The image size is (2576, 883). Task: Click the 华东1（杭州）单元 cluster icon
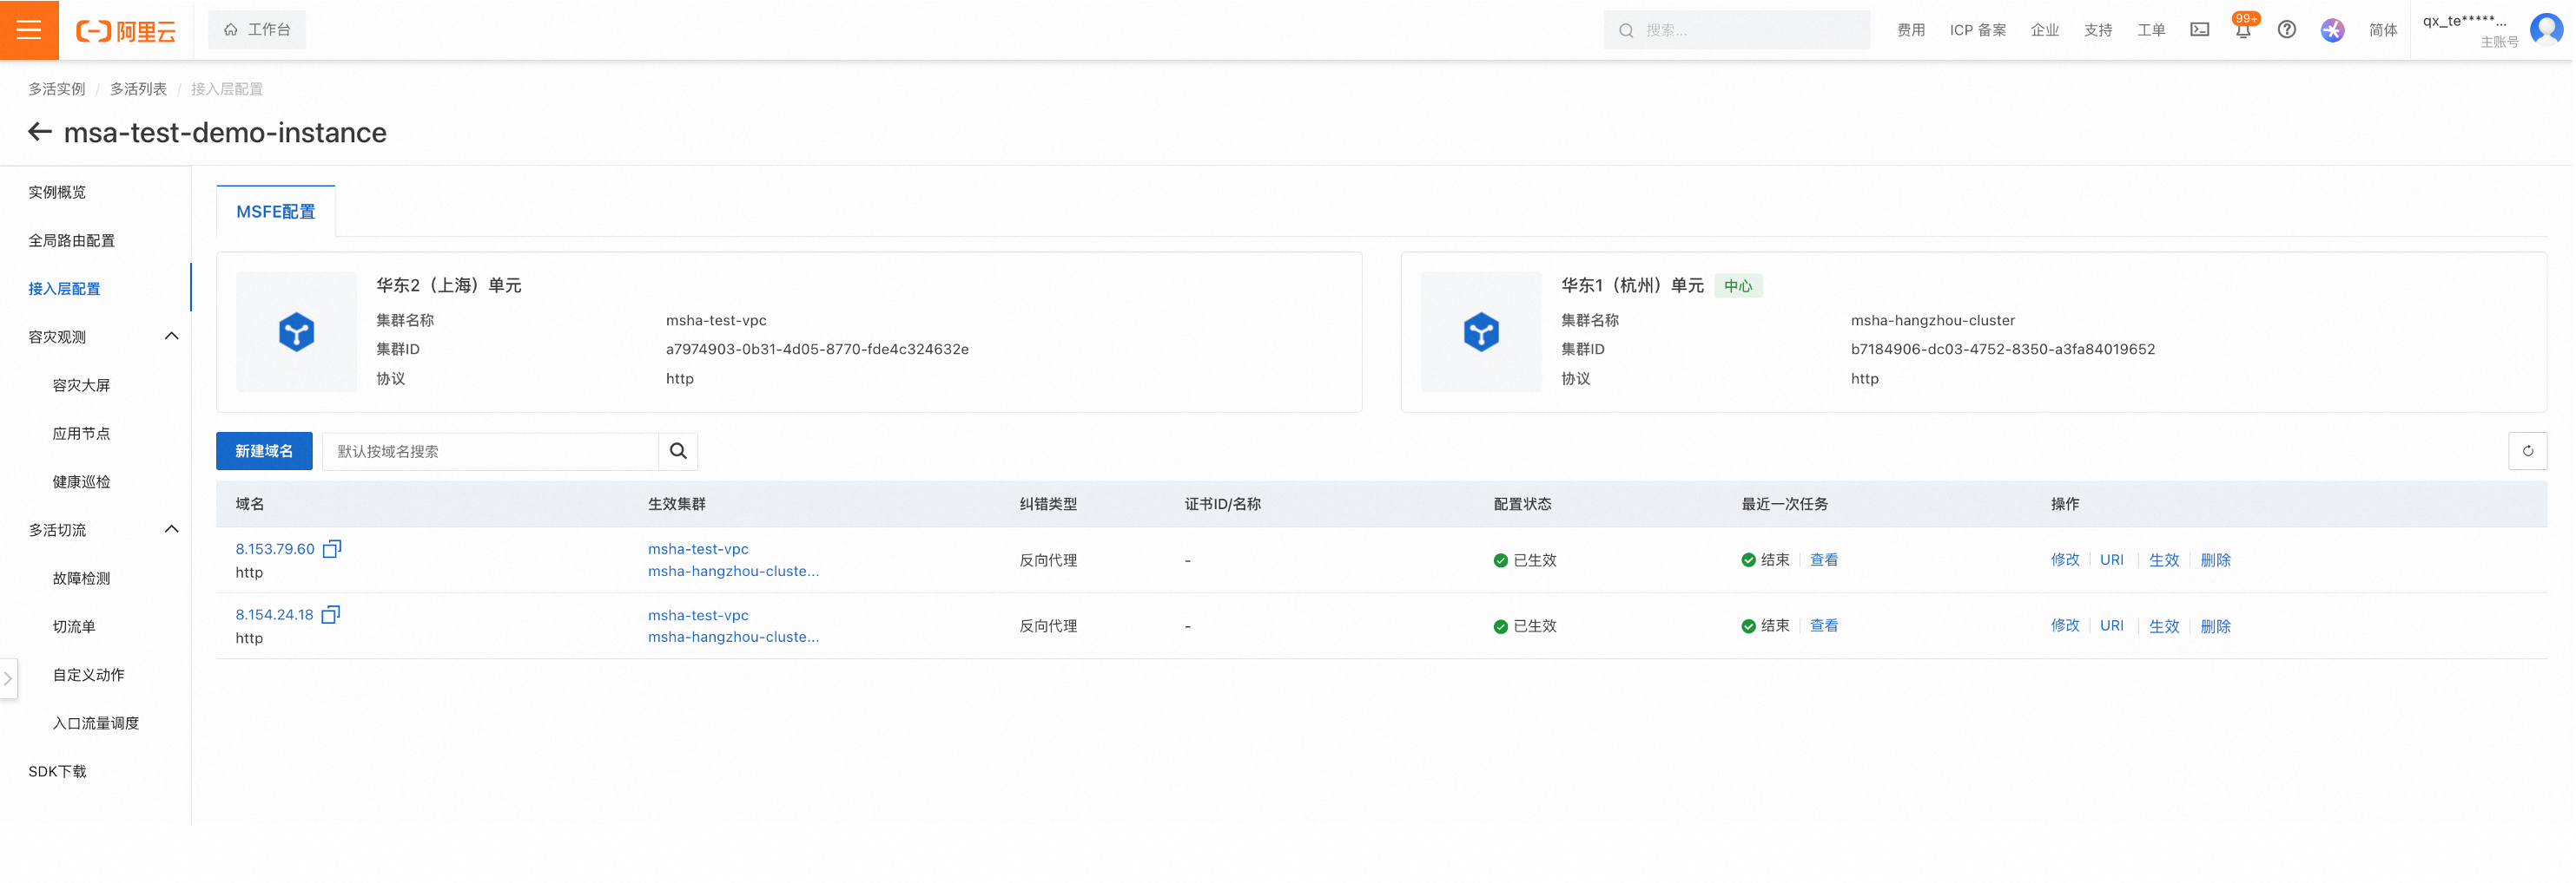pyautogui.click(x=1481, y=331)
